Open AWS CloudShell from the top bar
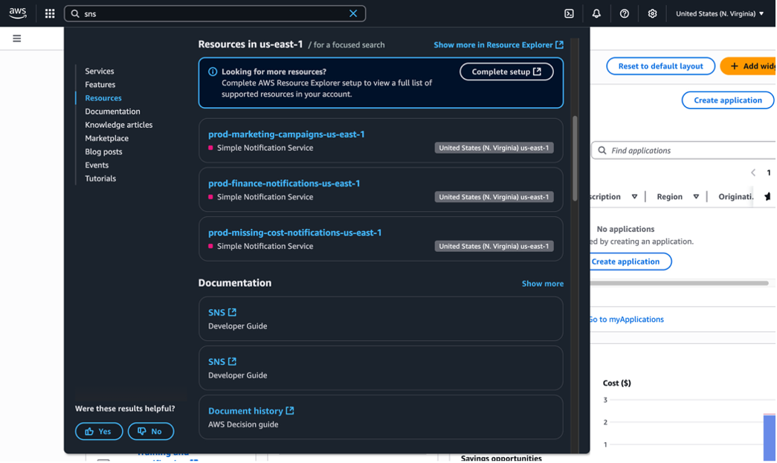This screenshot has height=463, width=777. (569, 13)
